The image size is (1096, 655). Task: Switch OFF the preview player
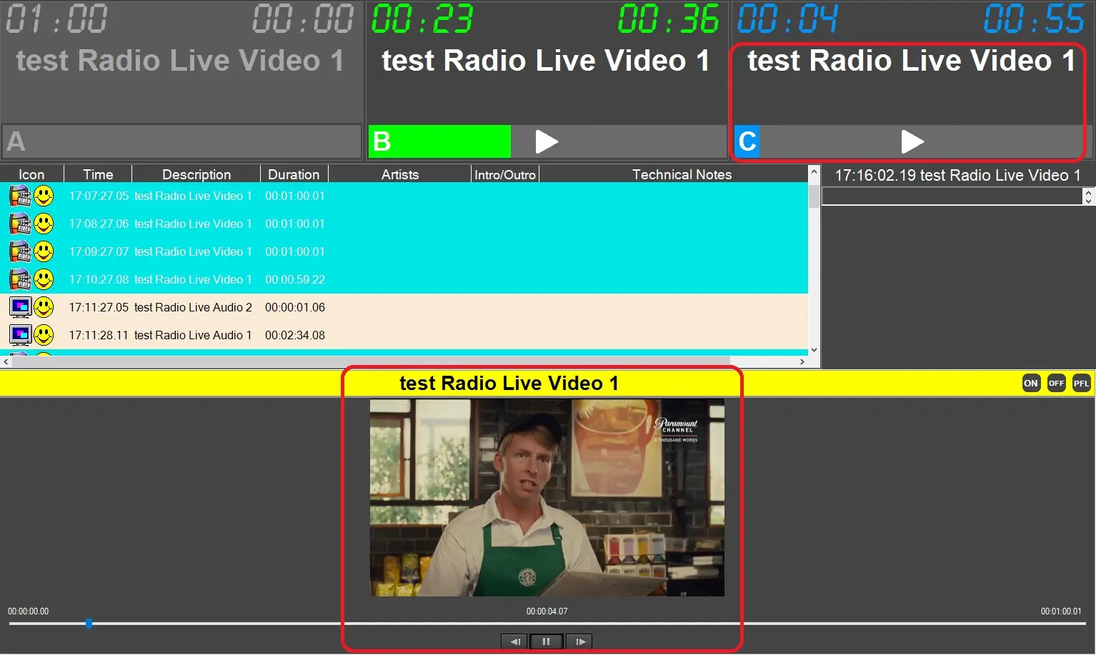pyautogui.click(x=1056, y=384)
